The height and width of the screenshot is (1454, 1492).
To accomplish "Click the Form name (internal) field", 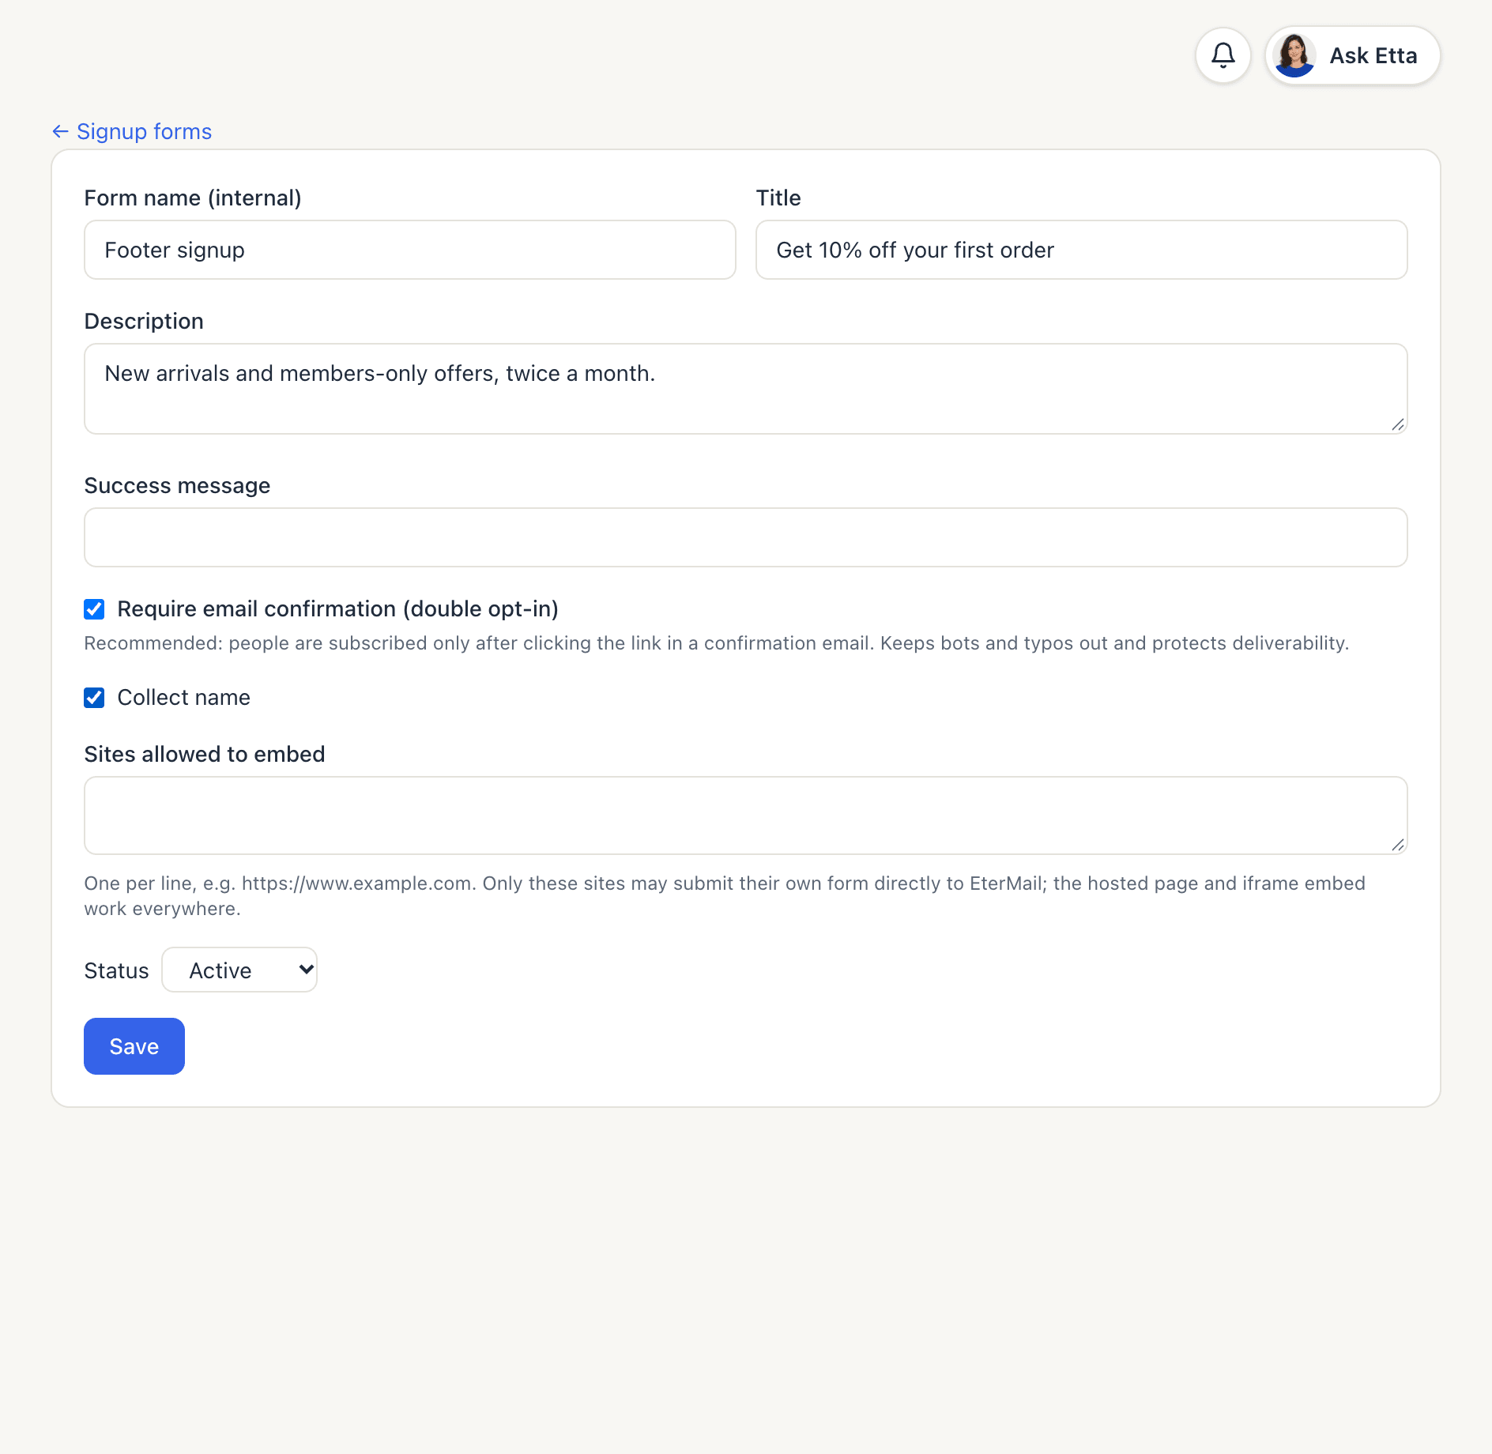I will (410, 250).
